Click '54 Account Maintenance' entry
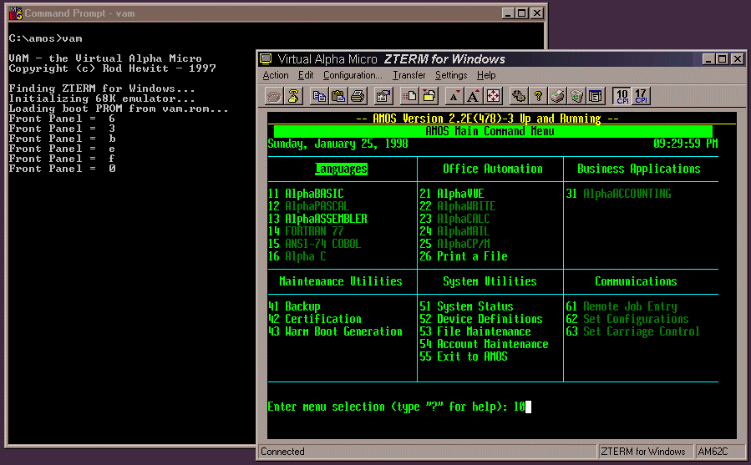 click(484, 343)
